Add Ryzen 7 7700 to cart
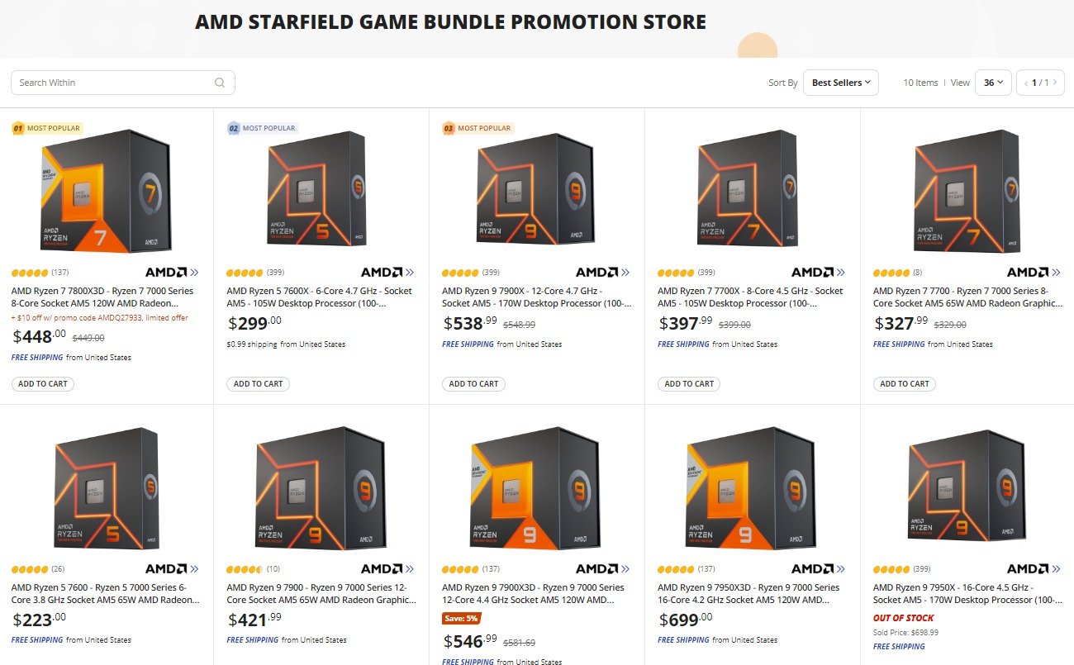 pos(905,384)
